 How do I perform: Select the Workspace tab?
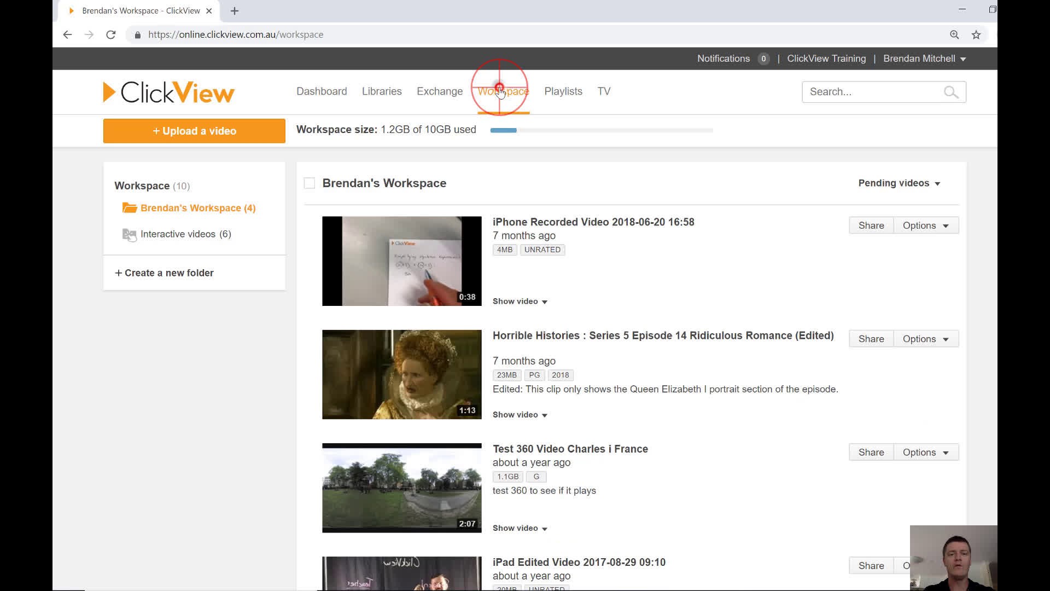coord(503,91)
